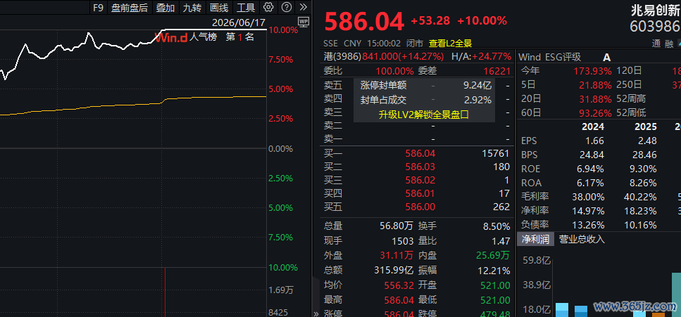Click the 开盘 value 521.00
Viewport: 681px width, 317px height.
pyautogui.click(x=496, y=285)
